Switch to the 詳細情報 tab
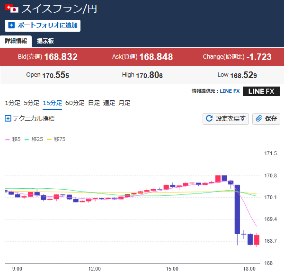Image resolution: width=284 pixels, height=272 pixels. point(16,41)
